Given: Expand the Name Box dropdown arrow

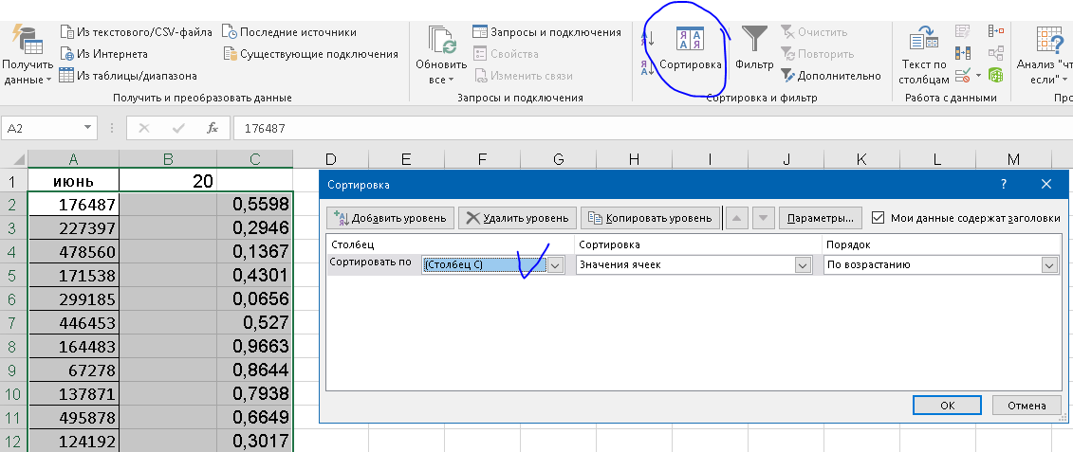Looking at the screenshot, I should pos(88,128).
